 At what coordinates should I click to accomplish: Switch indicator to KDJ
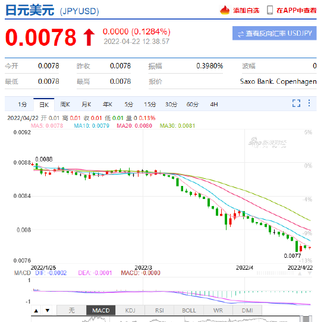pyautogui.click(x=130, y=311)
